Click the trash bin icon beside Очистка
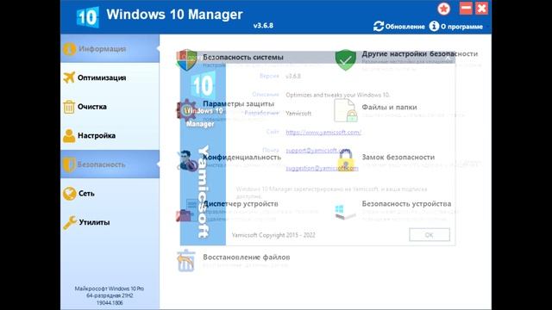 click(x=69, y=107)
